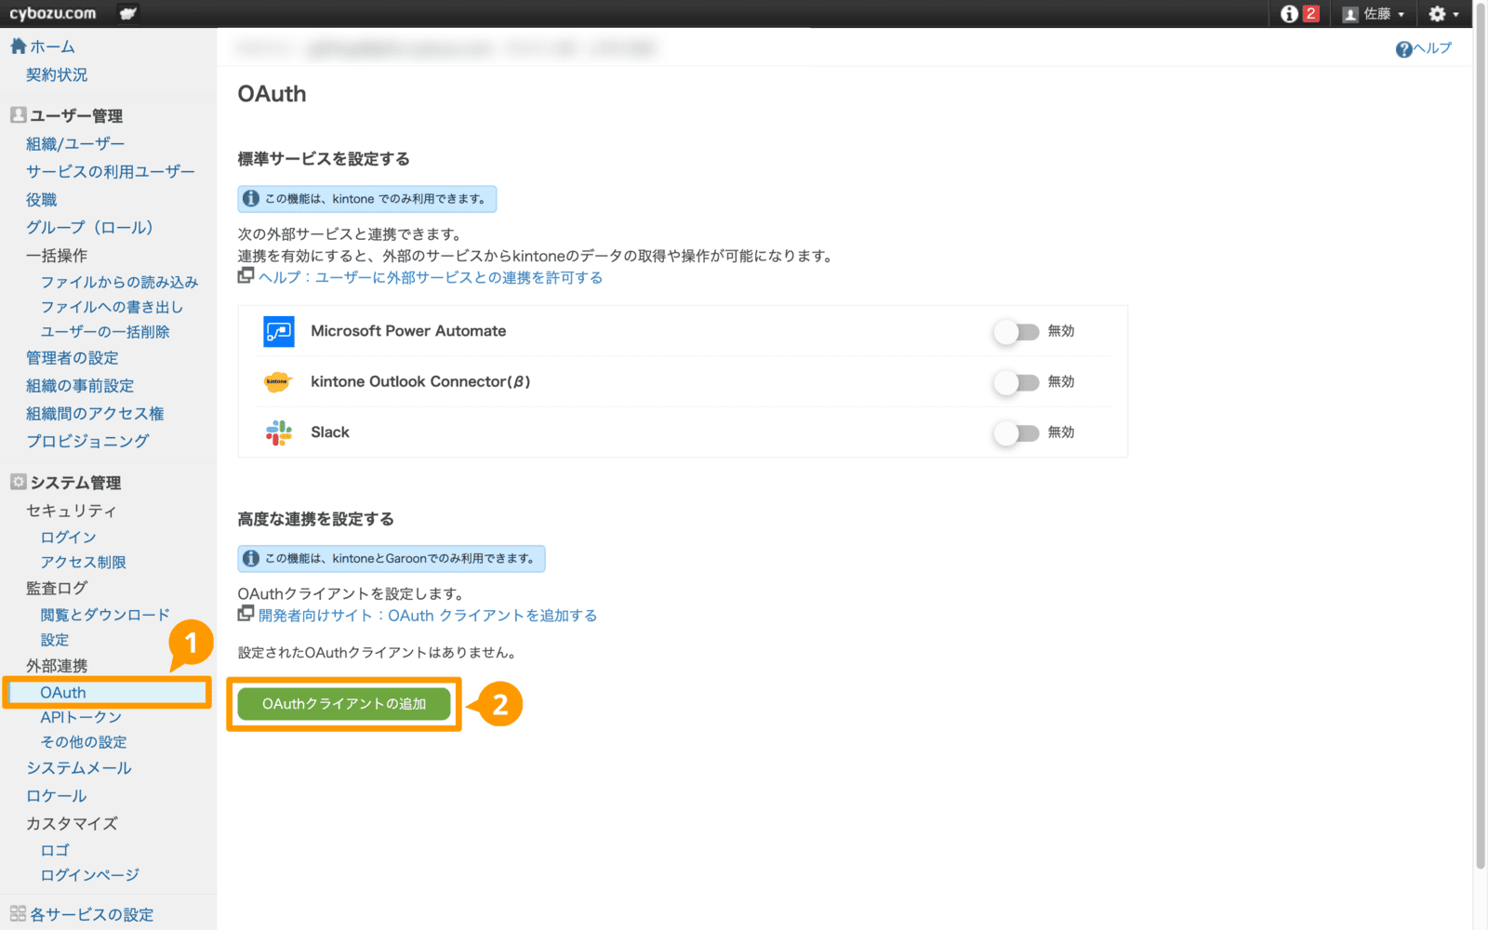Click the Slack logo icon
Viewport: 1488px width, 930px height.
(279, 432)
